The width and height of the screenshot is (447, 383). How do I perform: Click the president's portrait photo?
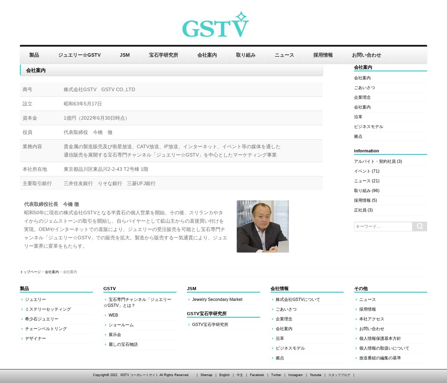(x=263, y=226)
